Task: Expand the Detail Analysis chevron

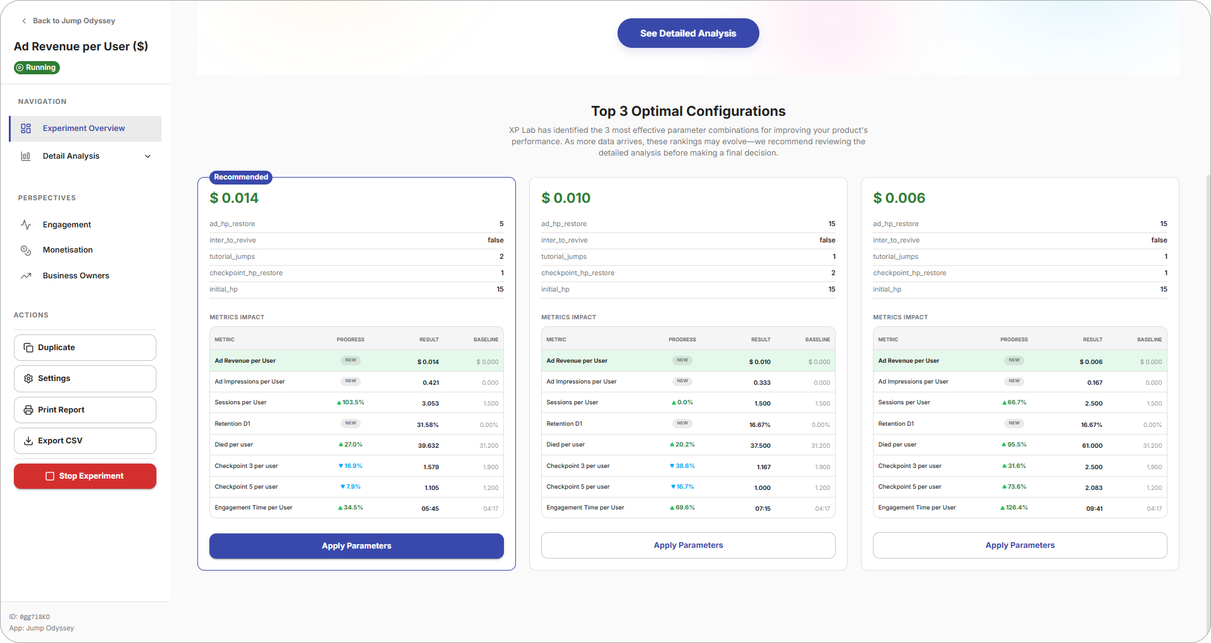Action: click(148, 156)
